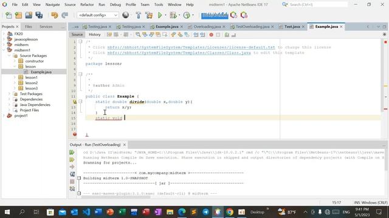This screenshot has width=389, height=218.
Task: Expand the constructor package
Action: pyautogui.click(x=15, y=61)
